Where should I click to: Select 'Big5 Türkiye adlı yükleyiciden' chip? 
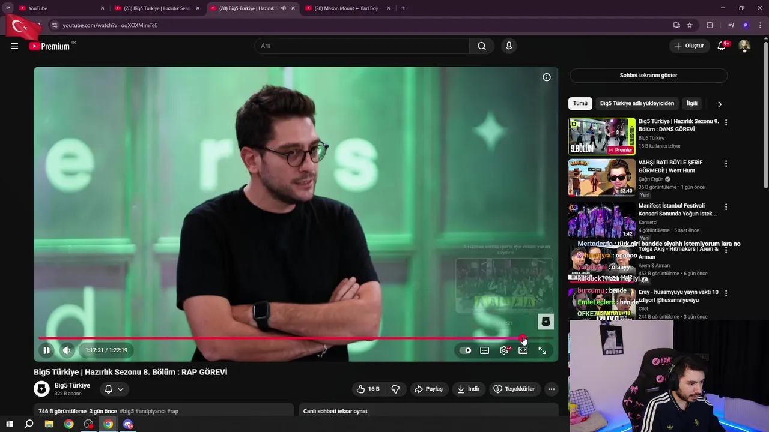[637, 103]
